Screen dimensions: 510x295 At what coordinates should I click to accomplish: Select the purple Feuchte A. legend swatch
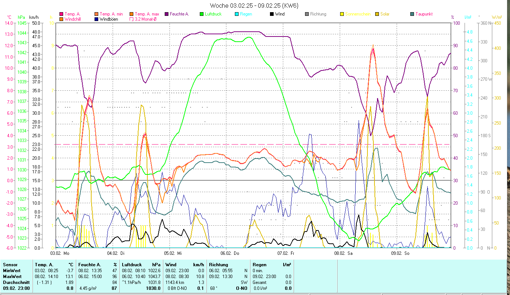click(167, 14)
